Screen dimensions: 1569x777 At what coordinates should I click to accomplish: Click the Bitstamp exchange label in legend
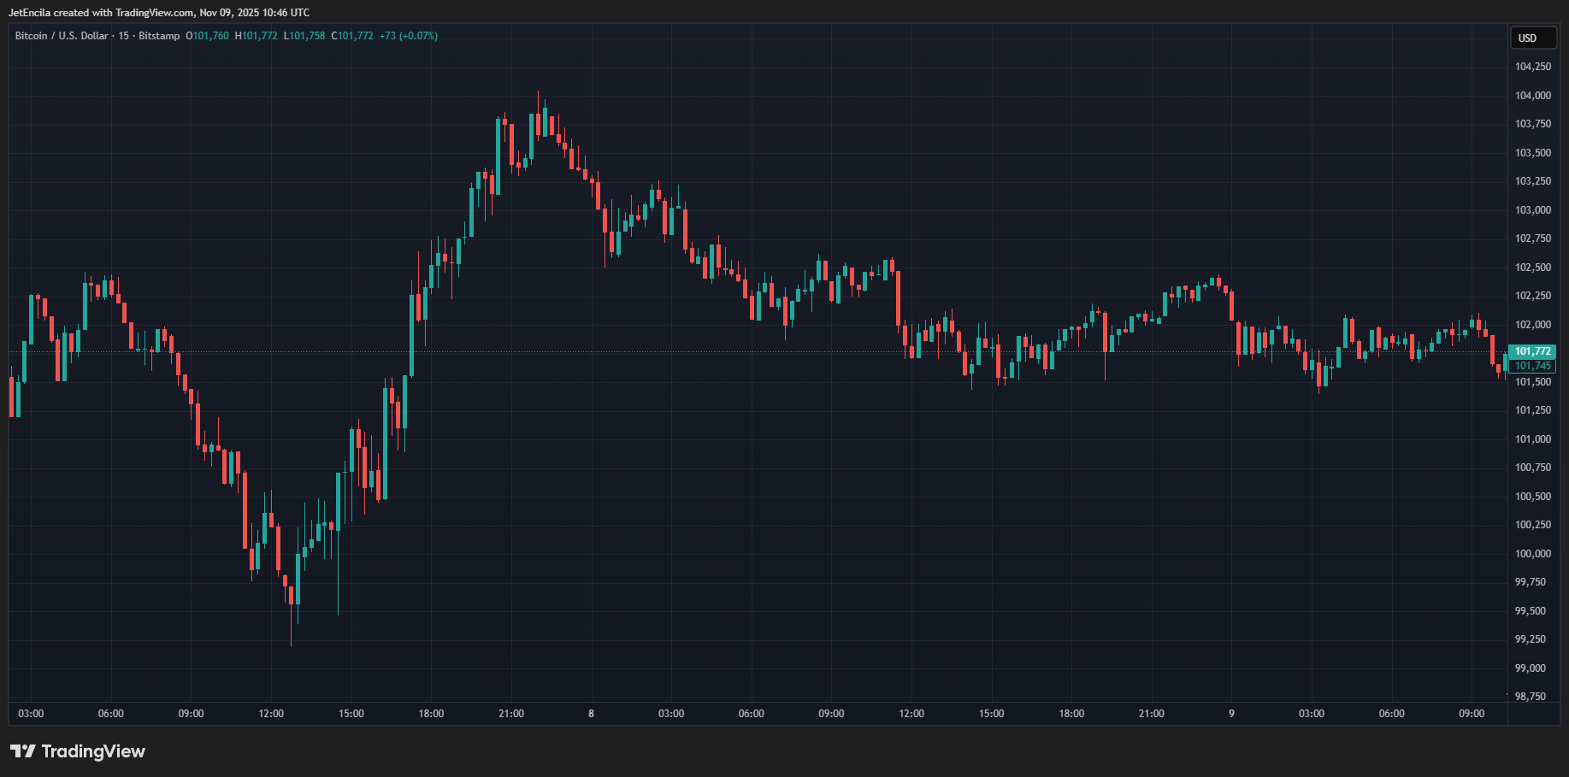(159, 36)
